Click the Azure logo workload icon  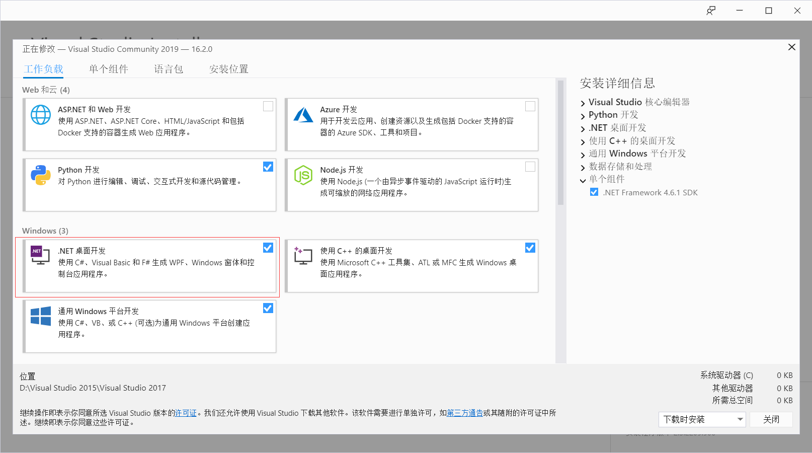coord(303,115)
